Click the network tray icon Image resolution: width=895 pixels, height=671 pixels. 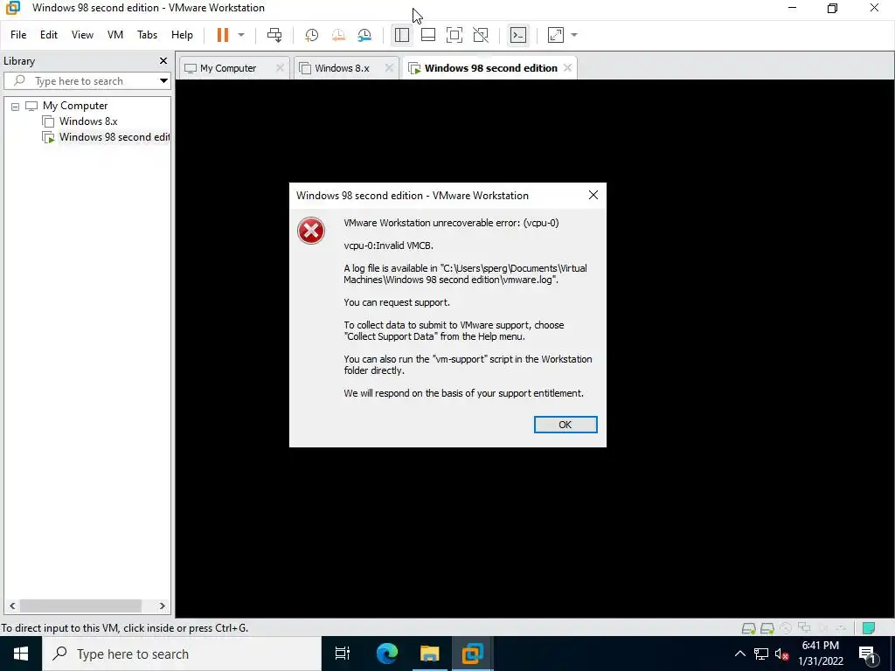pyautogui.click(x=761, y=654)
